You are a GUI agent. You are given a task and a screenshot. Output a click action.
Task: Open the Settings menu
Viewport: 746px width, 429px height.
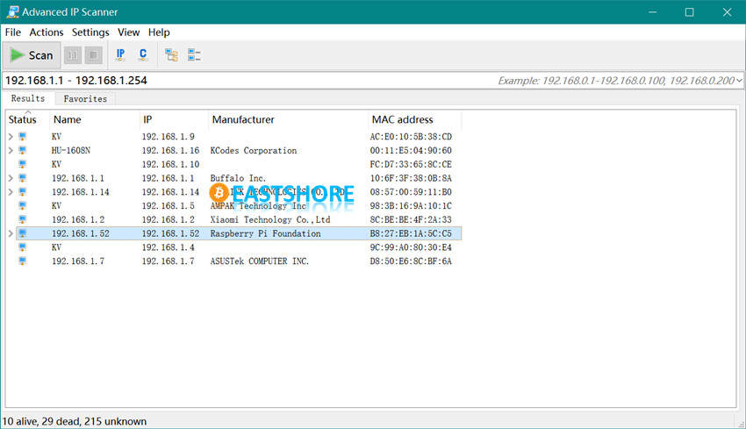point(90,32)
